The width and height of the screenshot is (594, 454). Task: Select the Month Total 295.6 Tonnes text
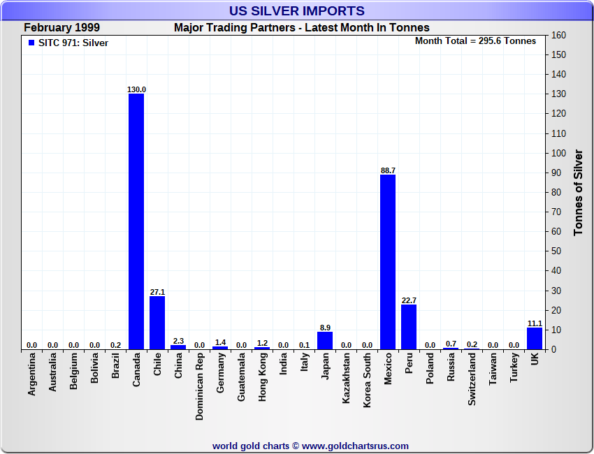pyautogui.click(x=475, y=41)
